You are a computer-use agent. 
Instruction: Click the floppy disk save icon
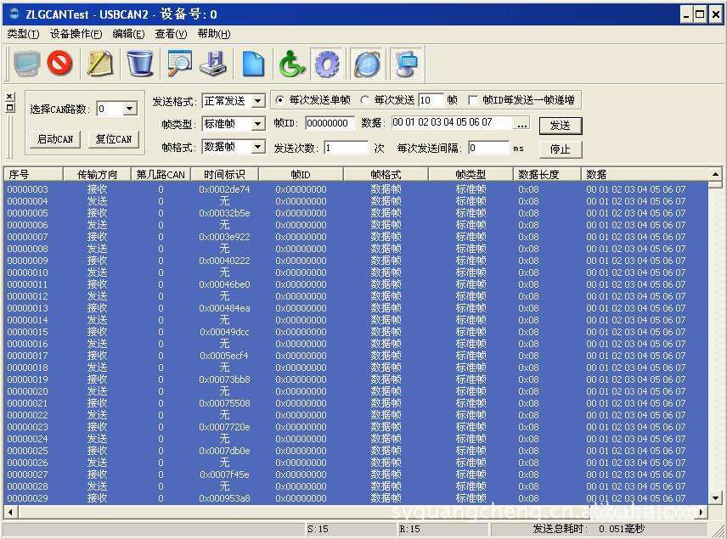coord(213,63)
